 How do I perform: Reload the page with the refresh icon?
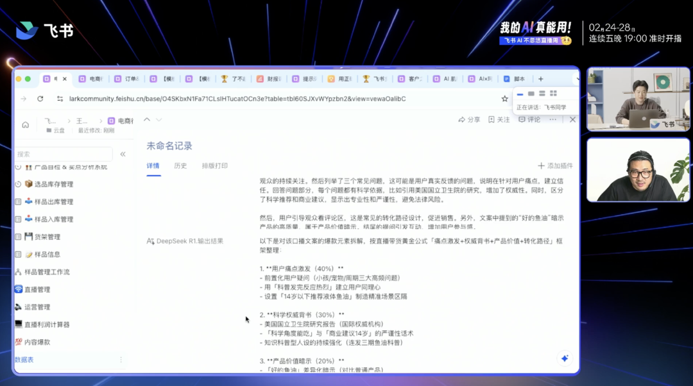coord(40,99)
